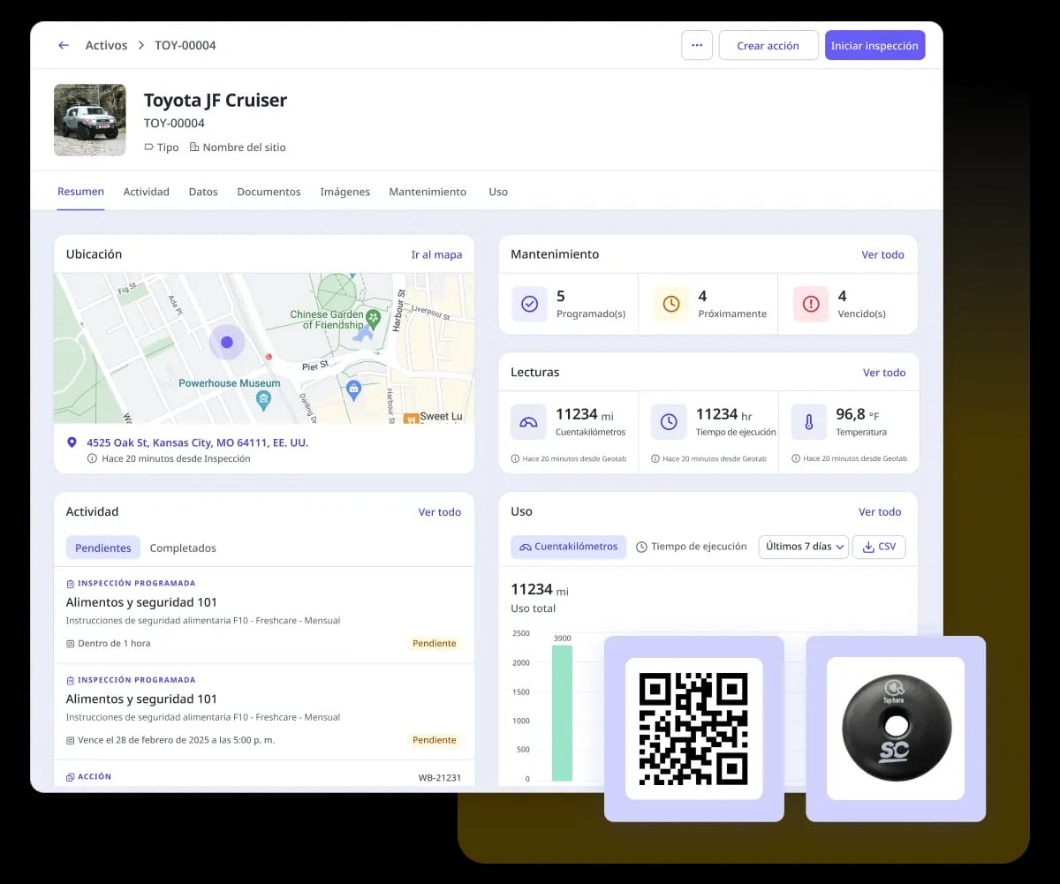Toggle usage chart to Tiempo de ejecución
Viewport: 1060px width, 884px height.
coord(691,547)
